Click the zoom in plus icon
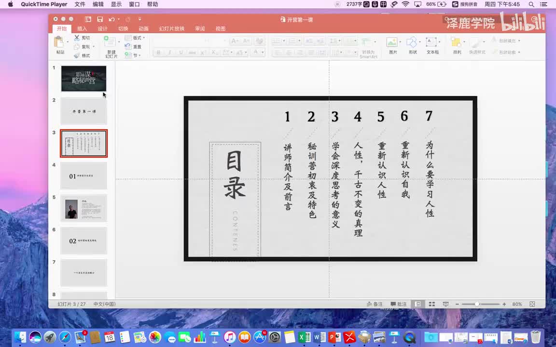The height and width of the screenshot is (347, 556). click(504, 304)
